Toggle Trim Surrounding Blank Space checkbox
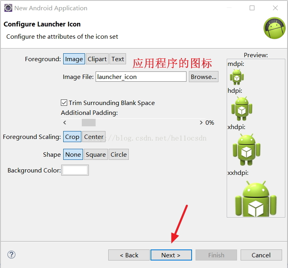Image resolution: width=288 pixels, height=268 pixels. point(64,103)
